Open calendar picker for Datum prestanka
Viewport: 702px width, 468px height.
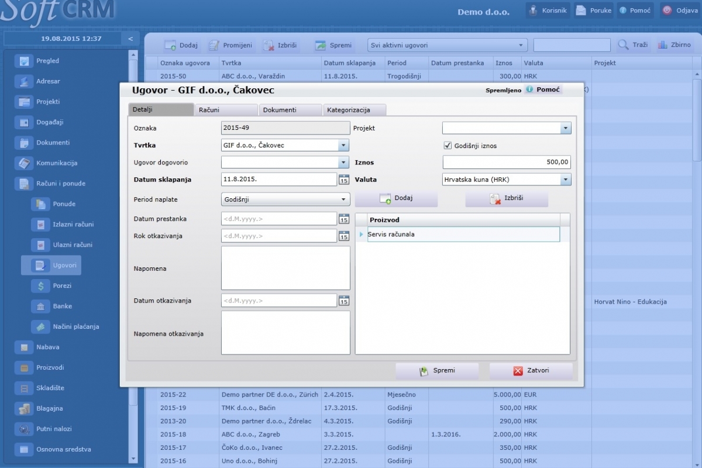344,219
